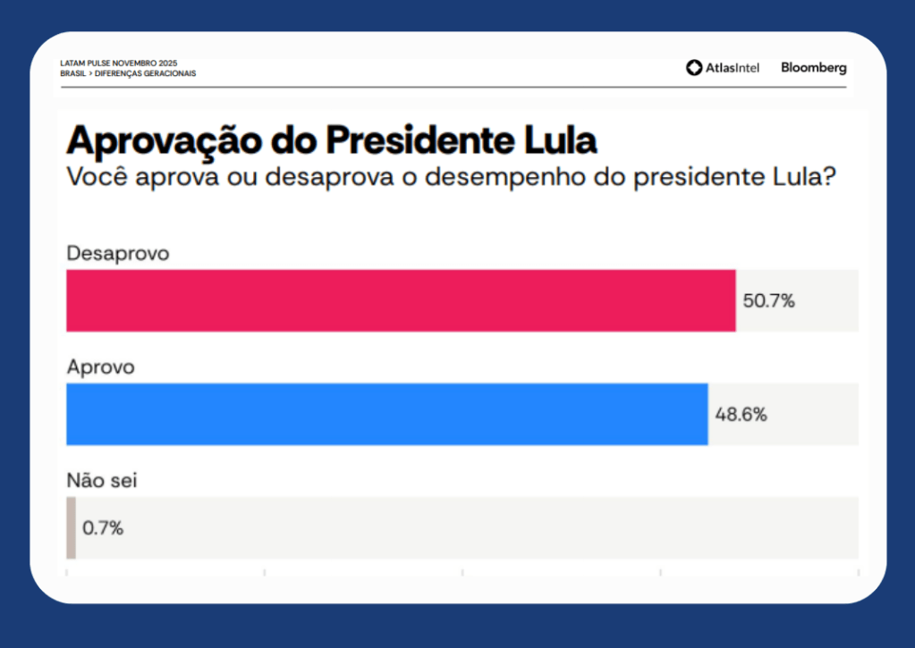Click the 0.7% value label
The height and width of the screenshot is (648, 915).
coord(103,528)
